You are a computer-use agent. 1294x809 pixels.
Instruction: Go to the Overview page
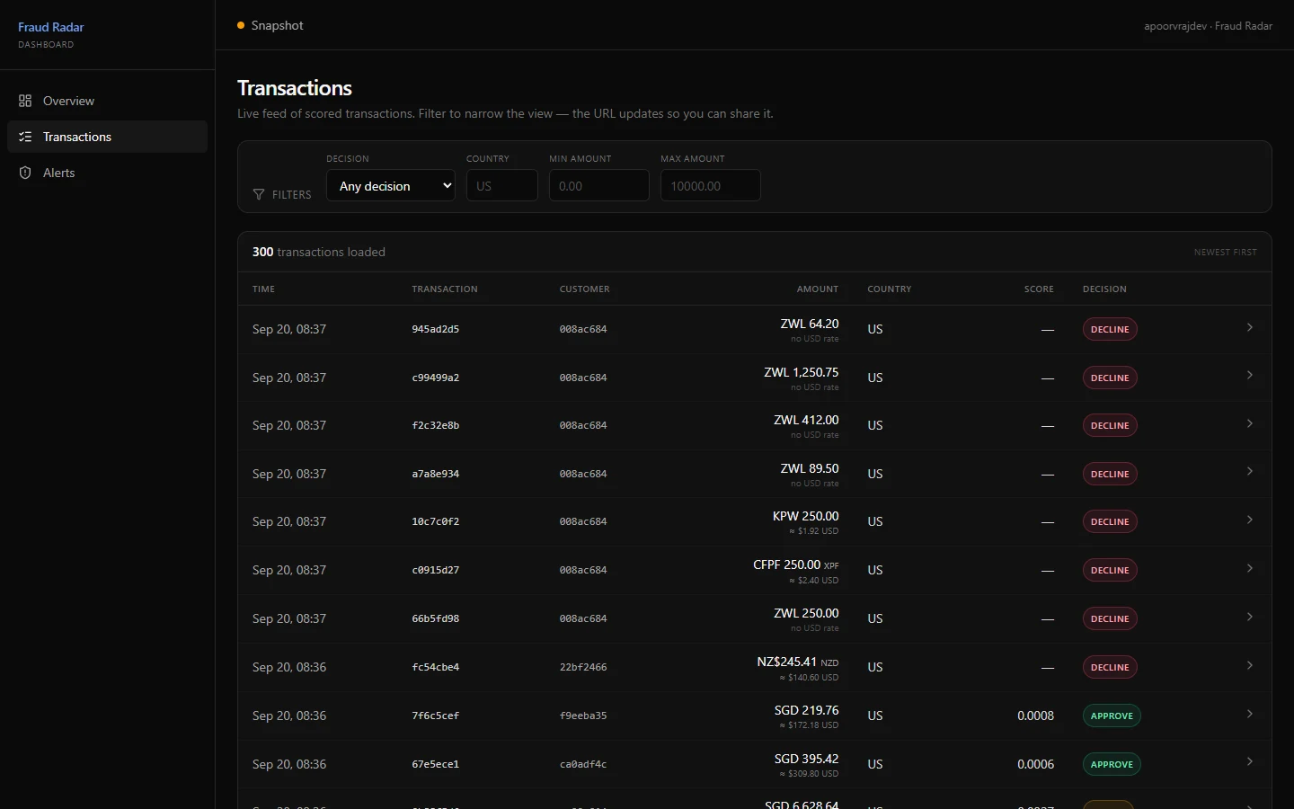tap(107, 101)
